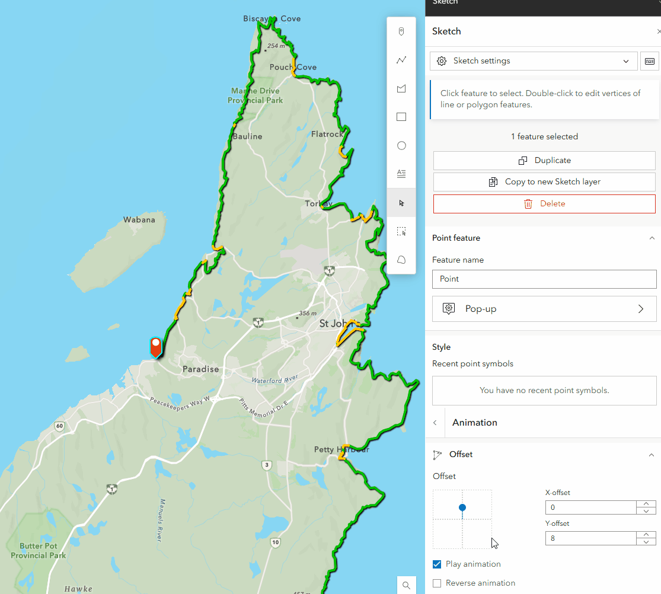Select the circle sketch tool

tap(401, 145)
